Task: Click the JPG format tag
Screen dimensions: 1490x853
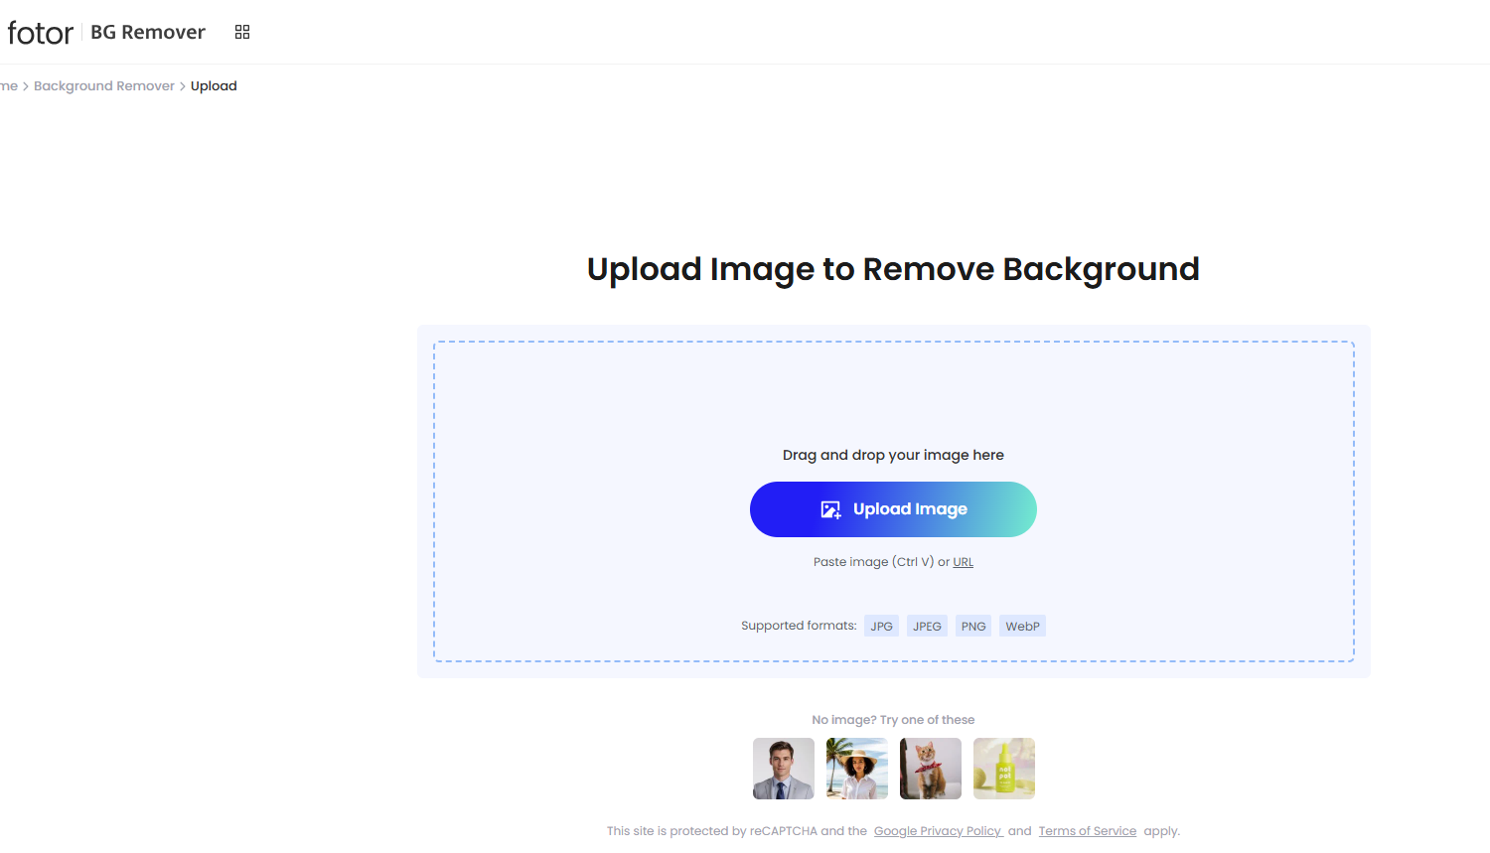Action: (x=881, y=627)
